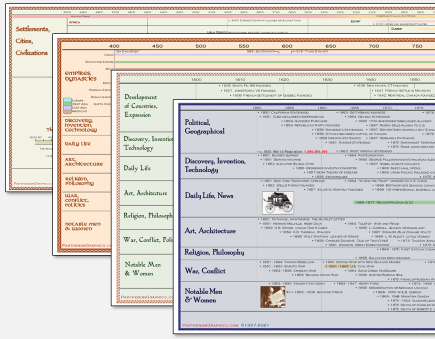Click the Sumer label on the back poster
This screenshot has height=339, width=435.
pos(397,28)
